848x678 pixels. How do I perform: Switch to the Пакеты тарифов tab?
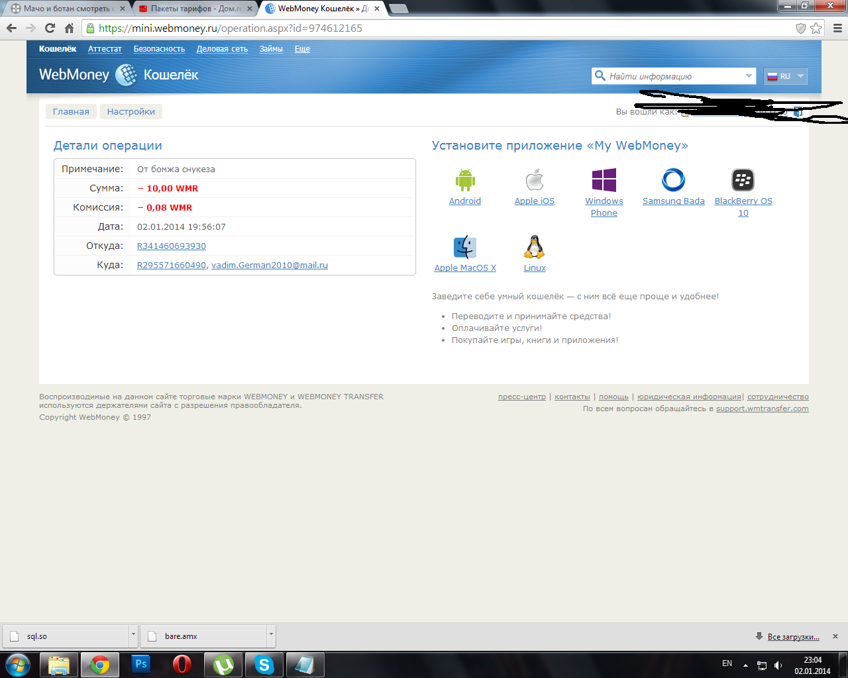(x=195, y=9)
